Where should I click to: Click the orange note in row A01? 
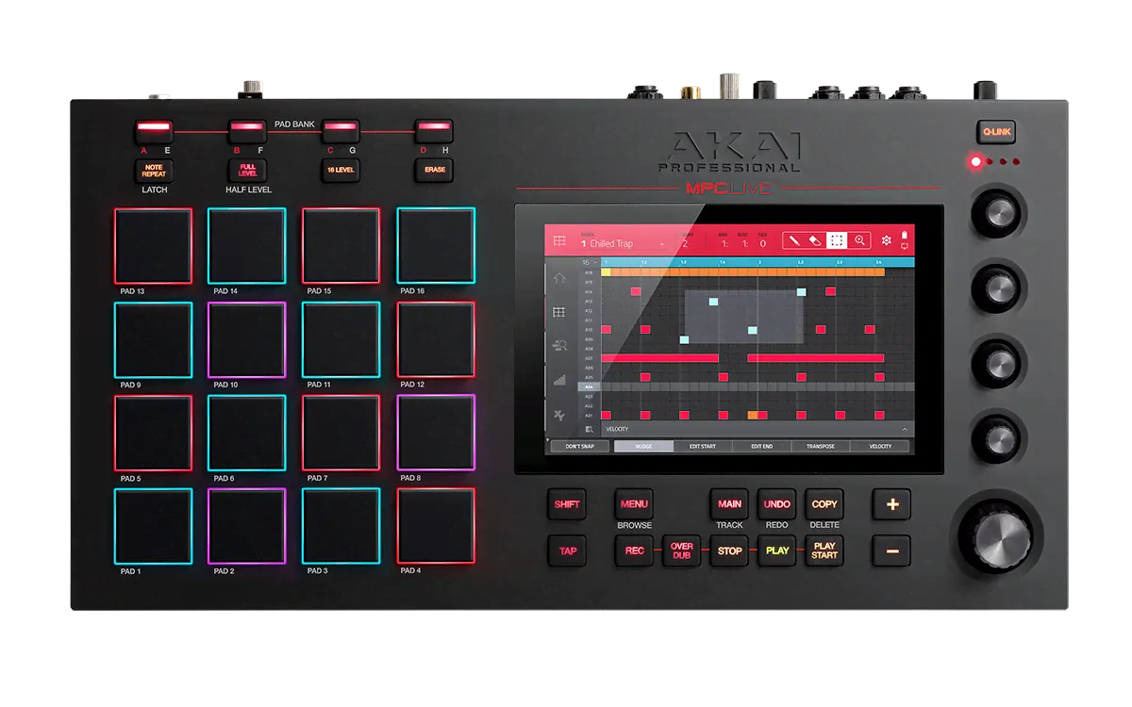click(753, 415)
